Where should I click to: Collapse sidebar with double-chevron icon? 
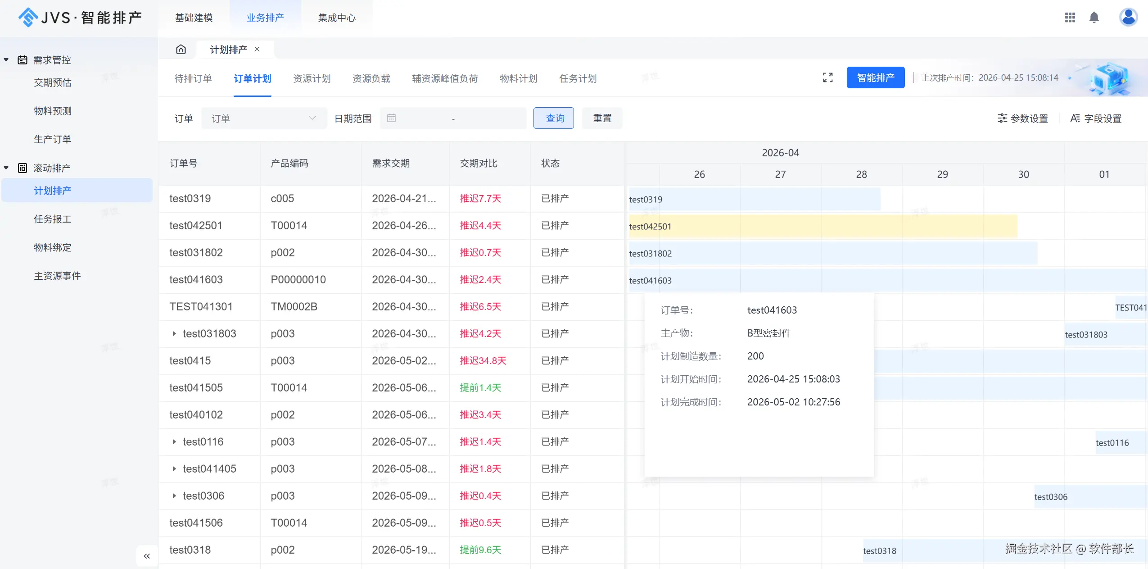click(x=147, y=556)
